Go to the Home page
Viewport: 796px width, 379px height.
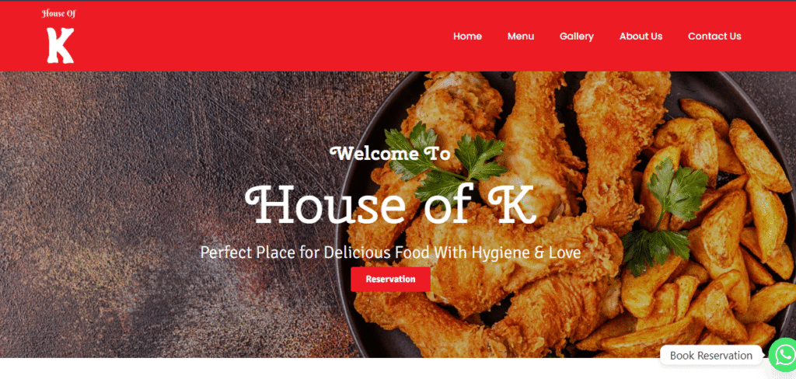(x=467, y=36)
